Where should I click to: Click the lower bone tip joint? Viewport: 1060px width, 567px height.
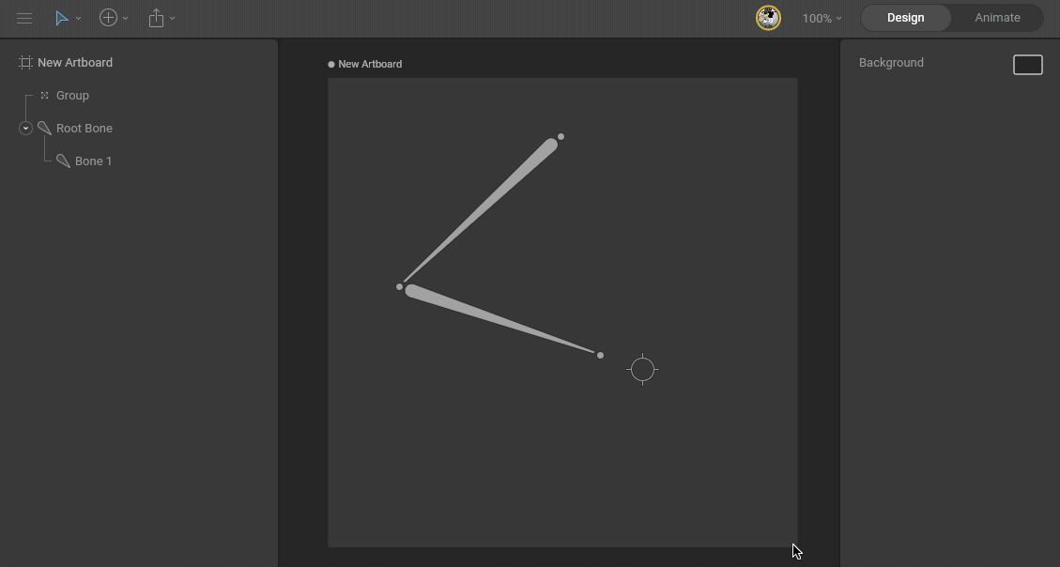coord(600,356)
